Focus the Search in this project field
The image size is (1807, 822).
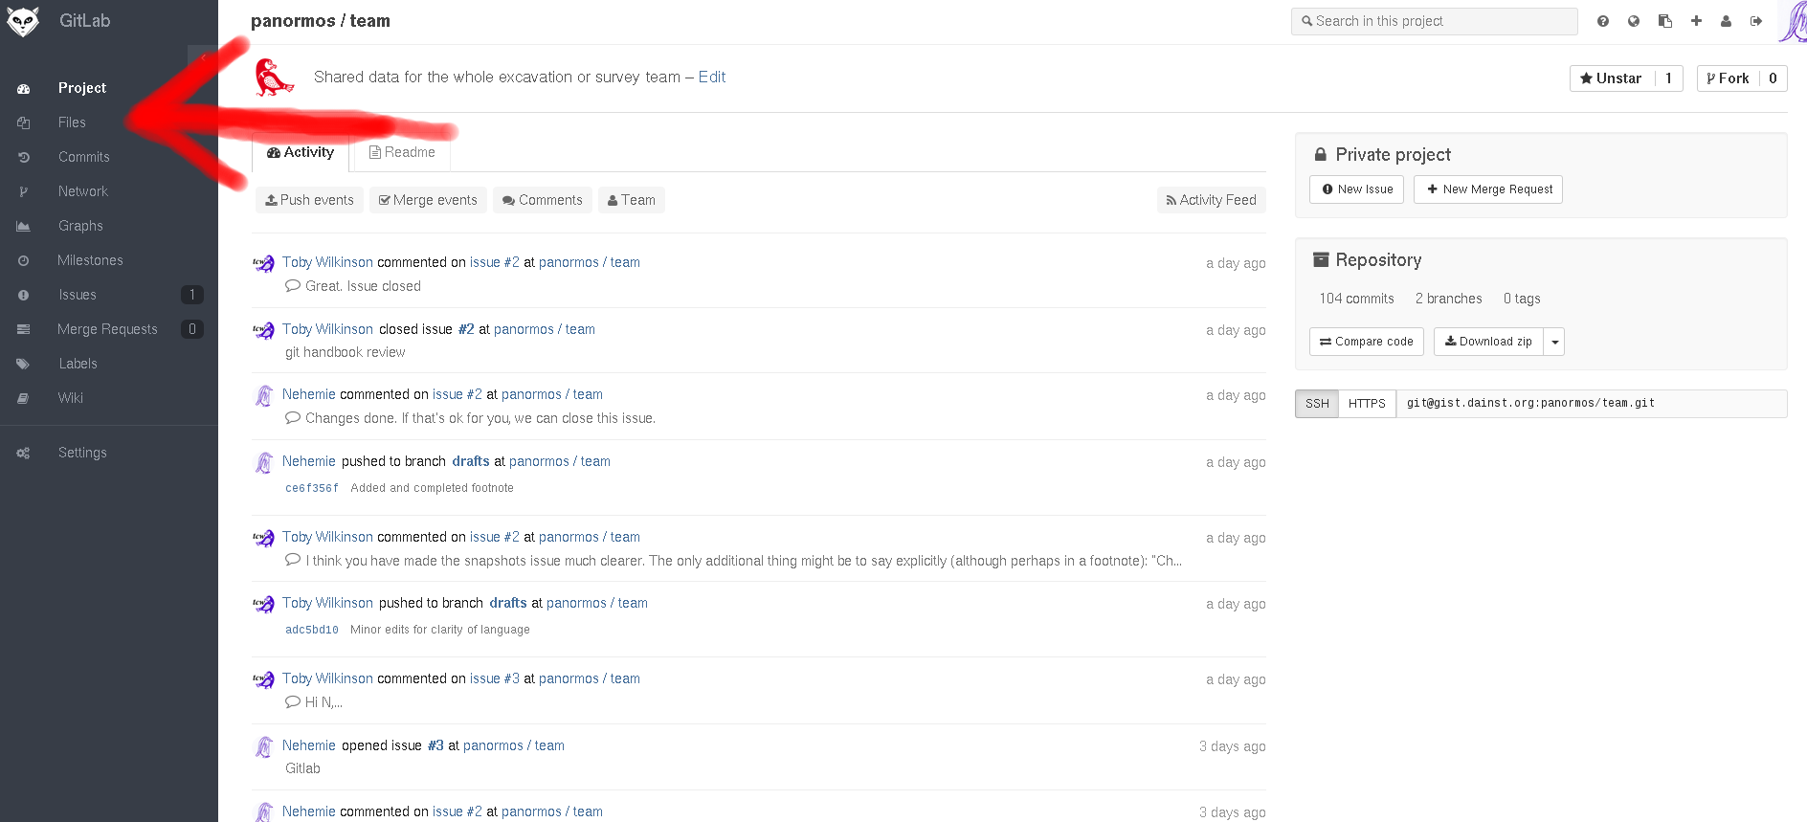click(1434, 21)
